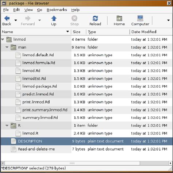This screenshot has width=173, height=173.
Task: Click the print.linmod.Rd file icon
Action: (18, 102)
